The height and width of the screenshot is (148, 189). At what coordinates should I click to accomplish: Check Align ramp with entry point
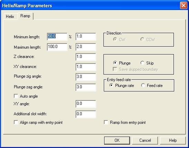16,122
